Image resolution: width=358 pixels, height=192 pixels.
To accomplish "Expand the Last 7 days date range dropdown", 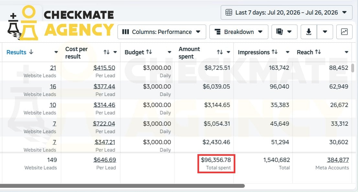I will tap(286, 12).
